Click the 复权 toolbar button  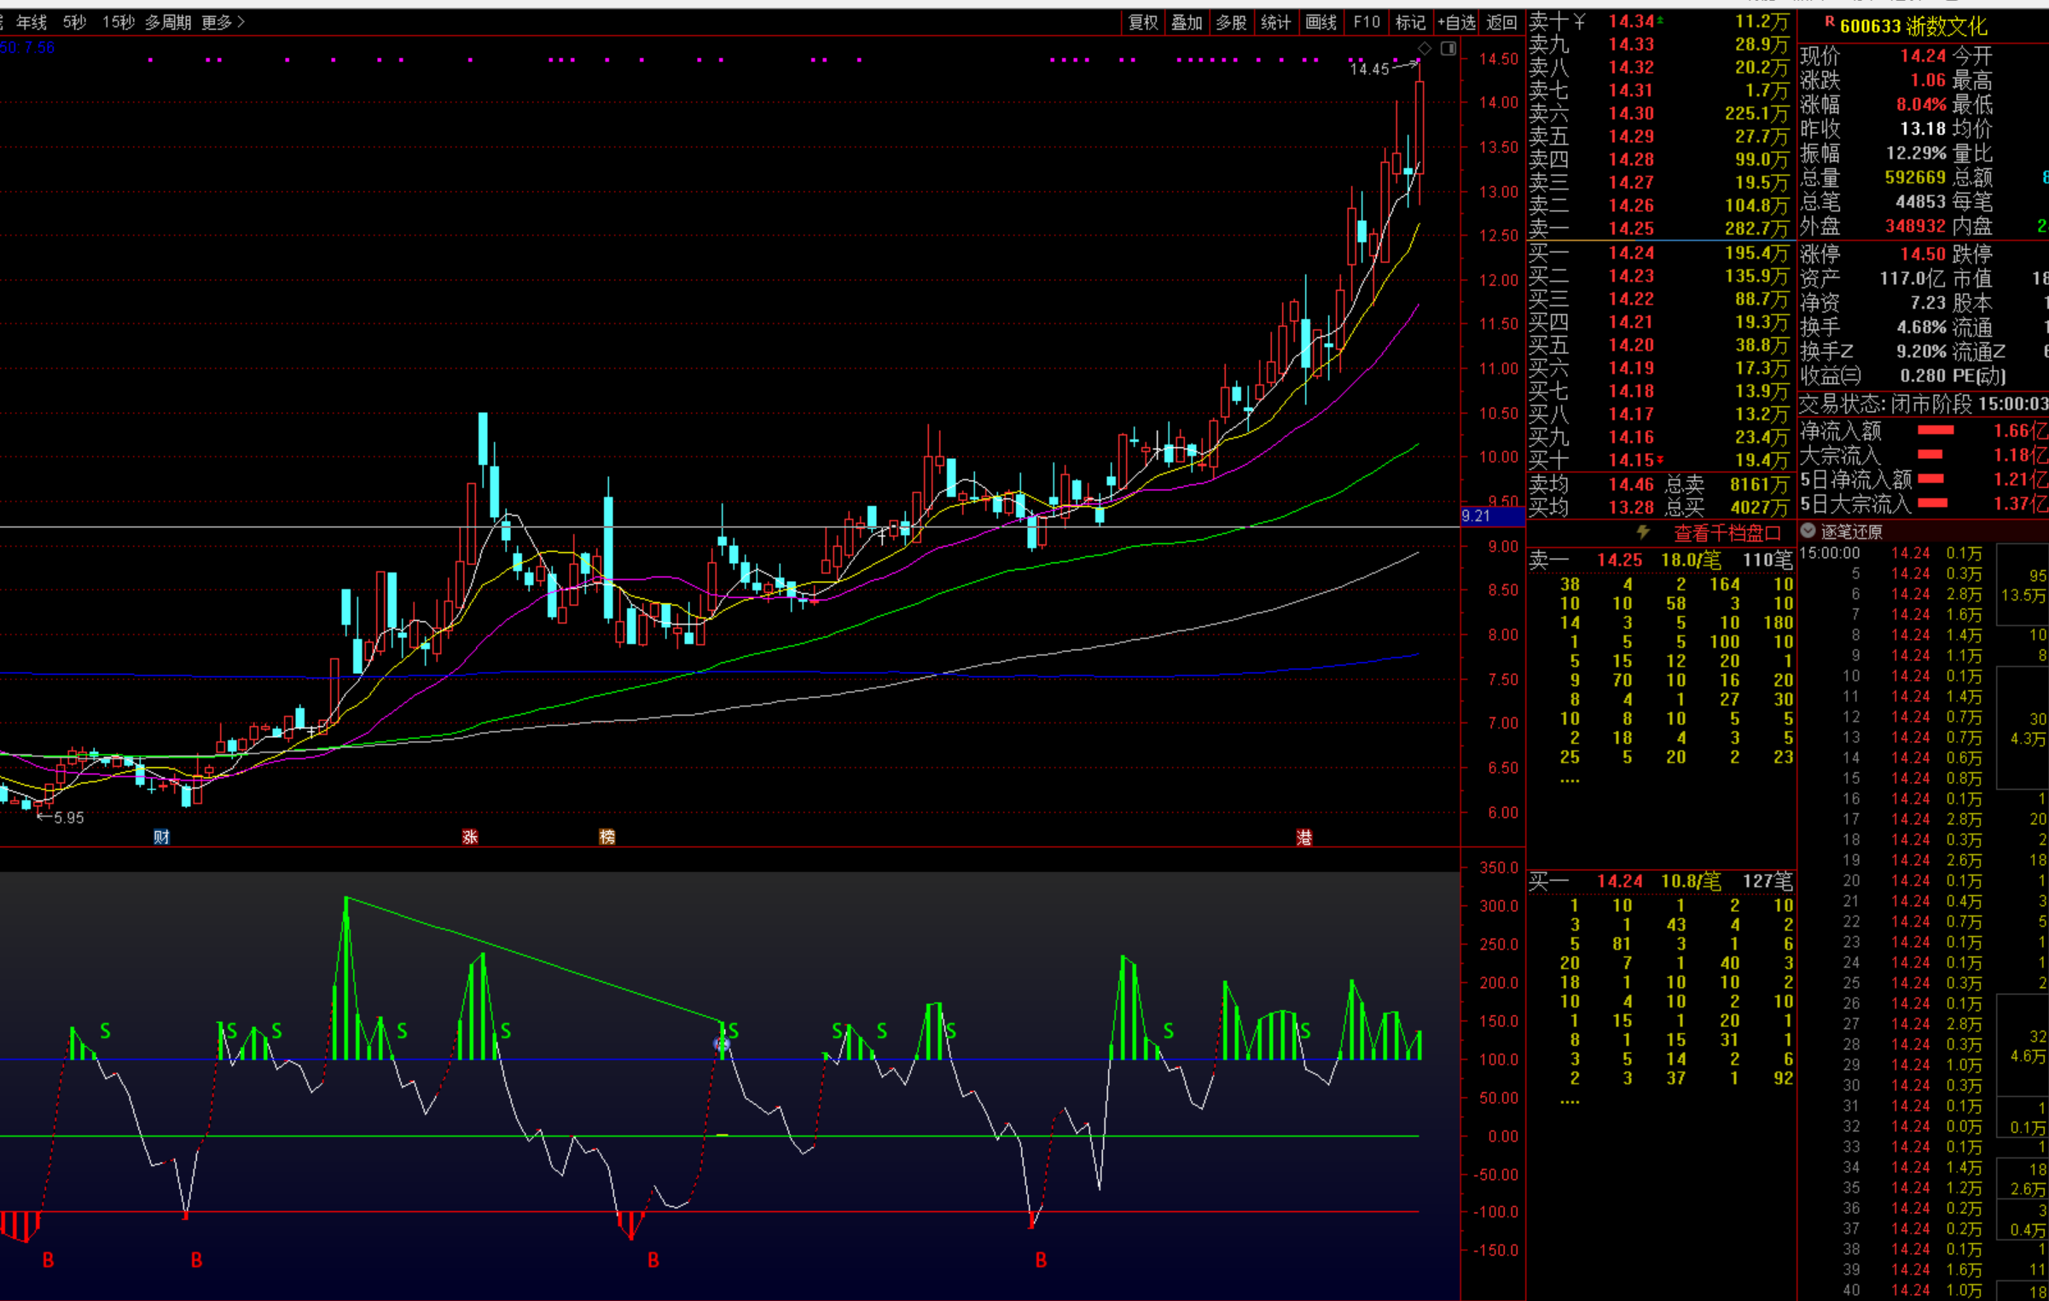coord(1143,23)
